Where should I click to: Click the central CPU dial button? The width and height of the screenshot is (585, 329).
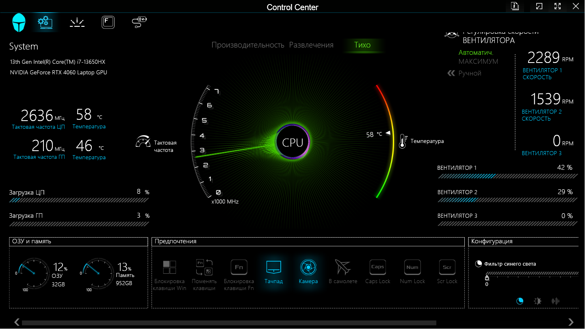(x=292, y=143)
